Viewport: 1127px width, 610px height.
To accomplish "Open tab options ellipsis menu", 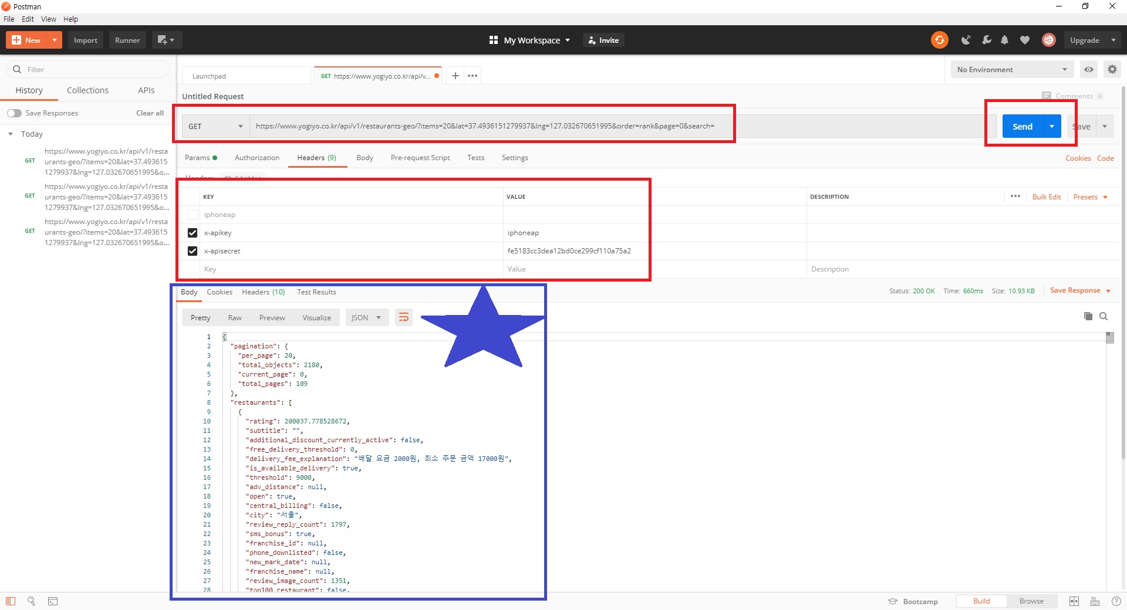I will (473, 76).
